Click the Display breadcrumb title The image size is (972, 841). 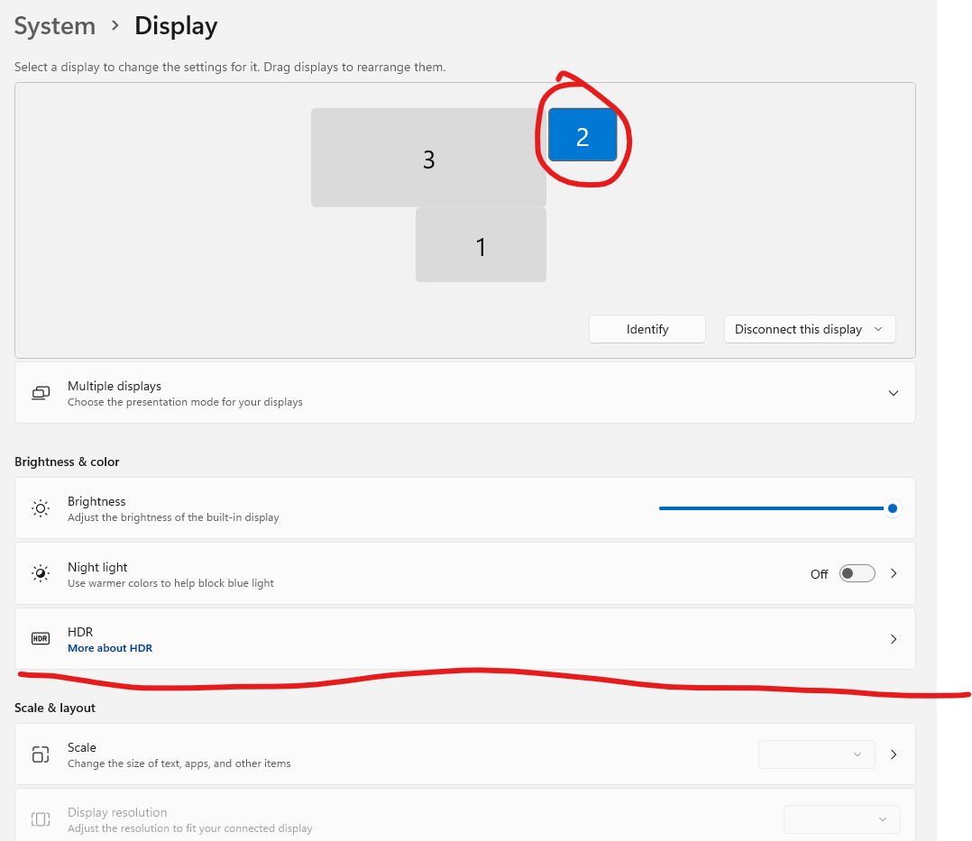[176, 26]
